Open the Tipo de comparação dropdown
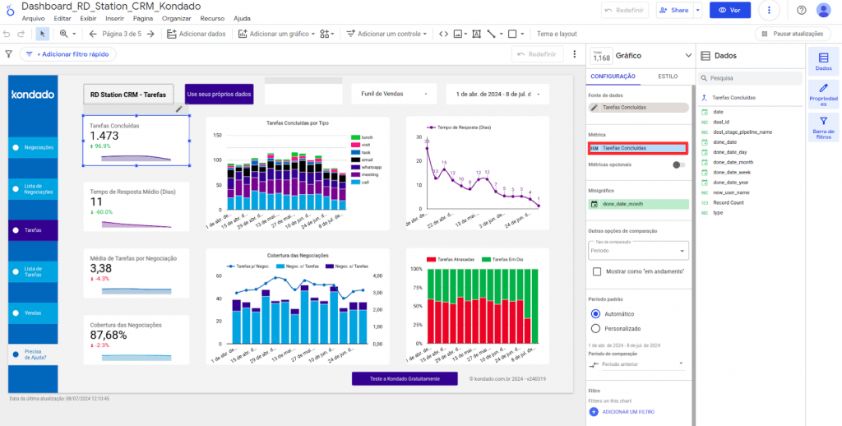The image size is (842, 426). (638, 251)
